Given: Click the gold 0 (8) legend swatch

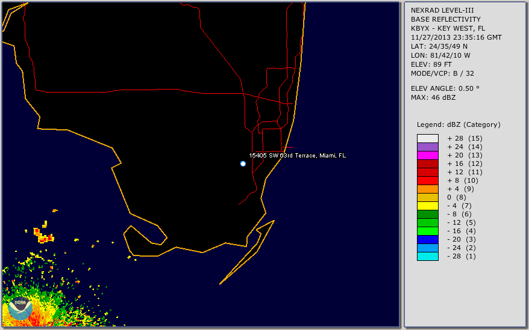Looking at the screenshot, I should point(427,197).
